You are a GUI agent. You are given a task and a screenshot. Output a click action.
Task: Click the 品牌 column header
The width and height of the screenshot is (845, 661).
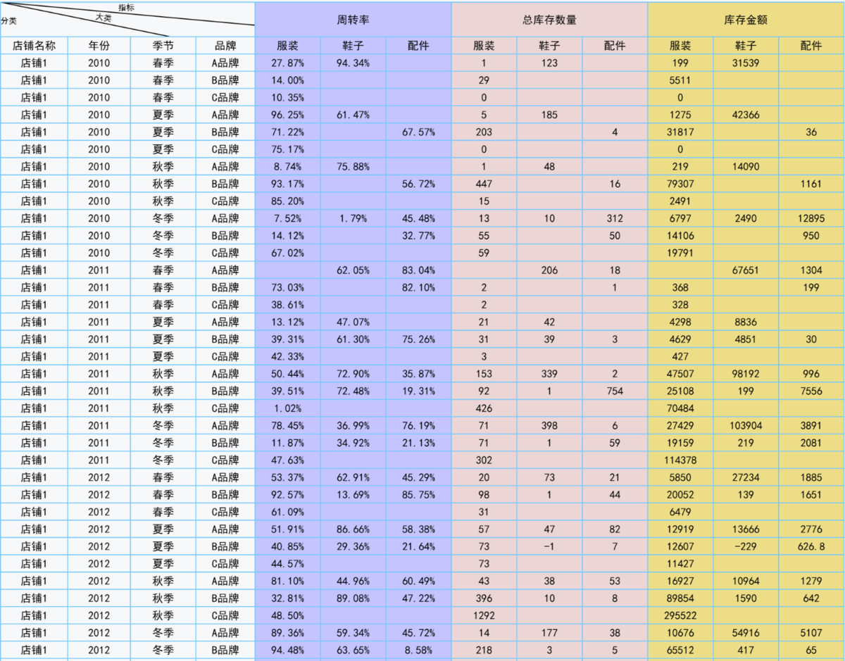[225, 46]
